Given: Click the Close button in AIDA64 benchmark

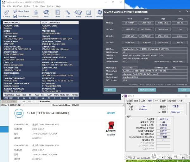Looking at the screenshot, I should click(x=184, y=90).
